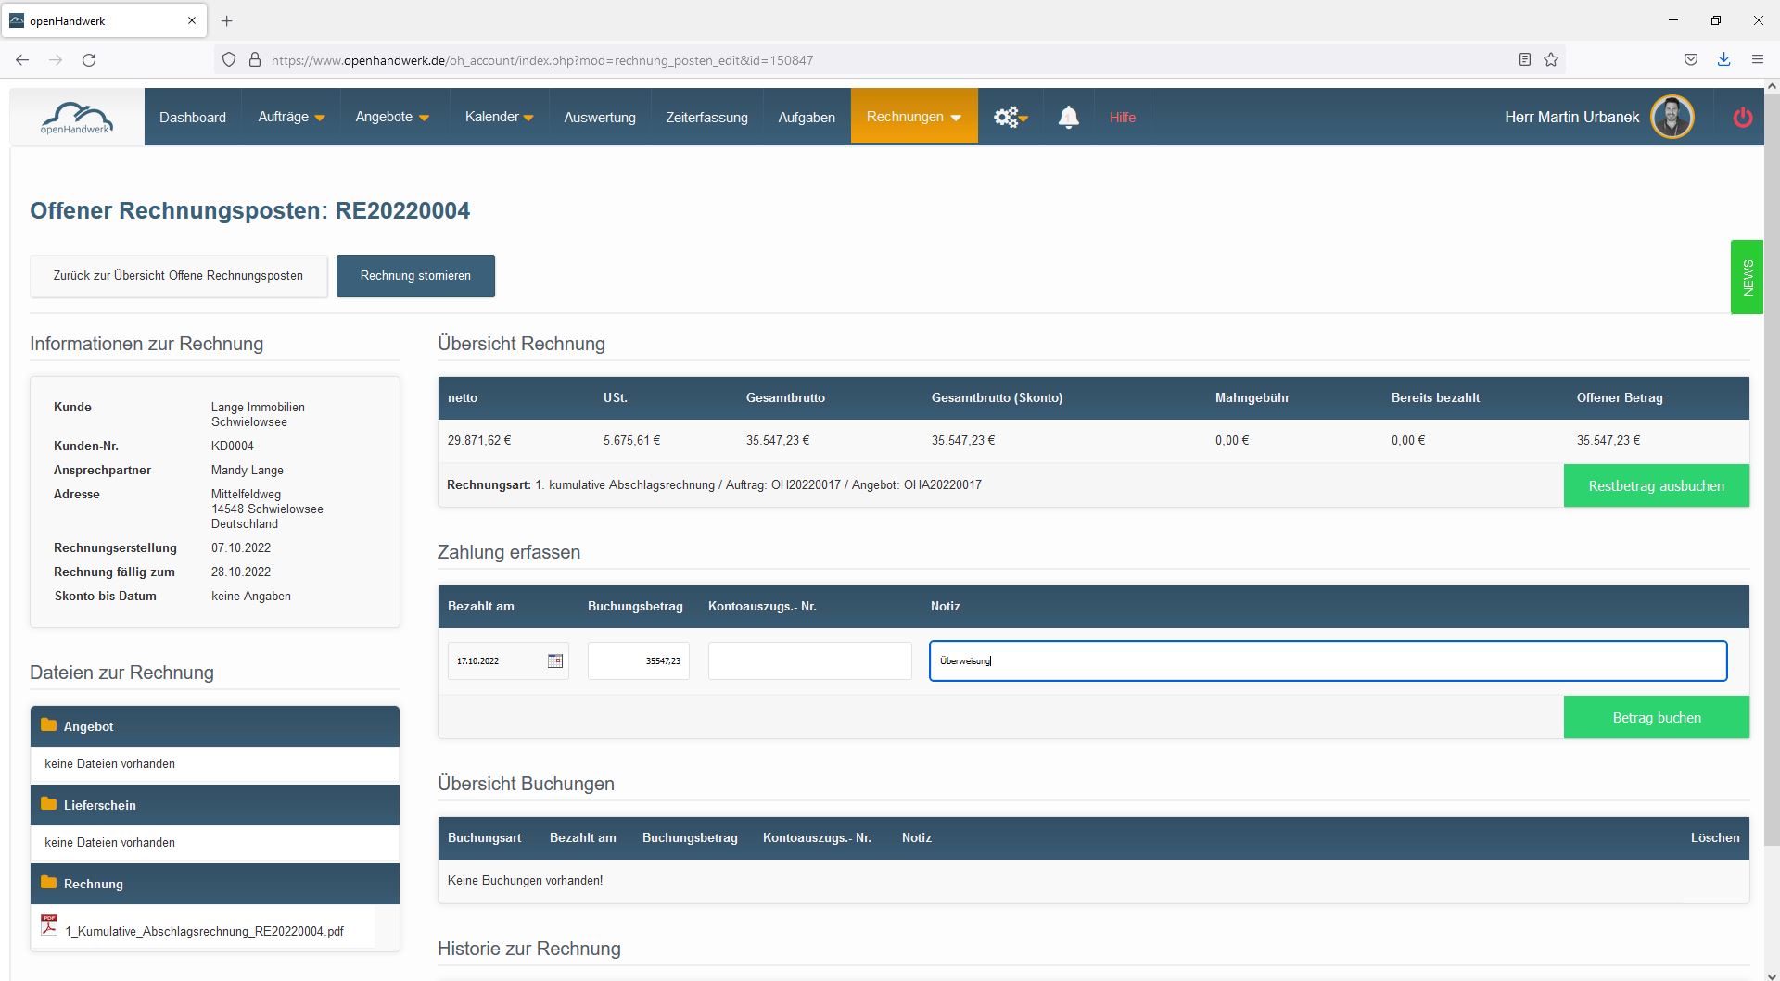The width and height of the screenshot is (1780, 981).
Task: Open the settings gears menu
Action: click(x=1010, y=118)
